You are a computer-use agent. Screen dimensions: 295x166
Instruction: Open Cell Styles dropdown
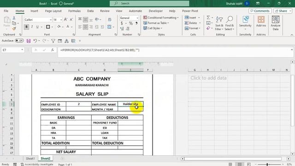coord(153,28)
